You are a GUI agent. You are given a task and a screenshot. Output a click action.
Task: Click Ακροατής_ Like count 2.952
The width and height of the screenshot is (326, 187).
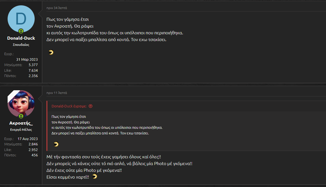tap(33, 150)
